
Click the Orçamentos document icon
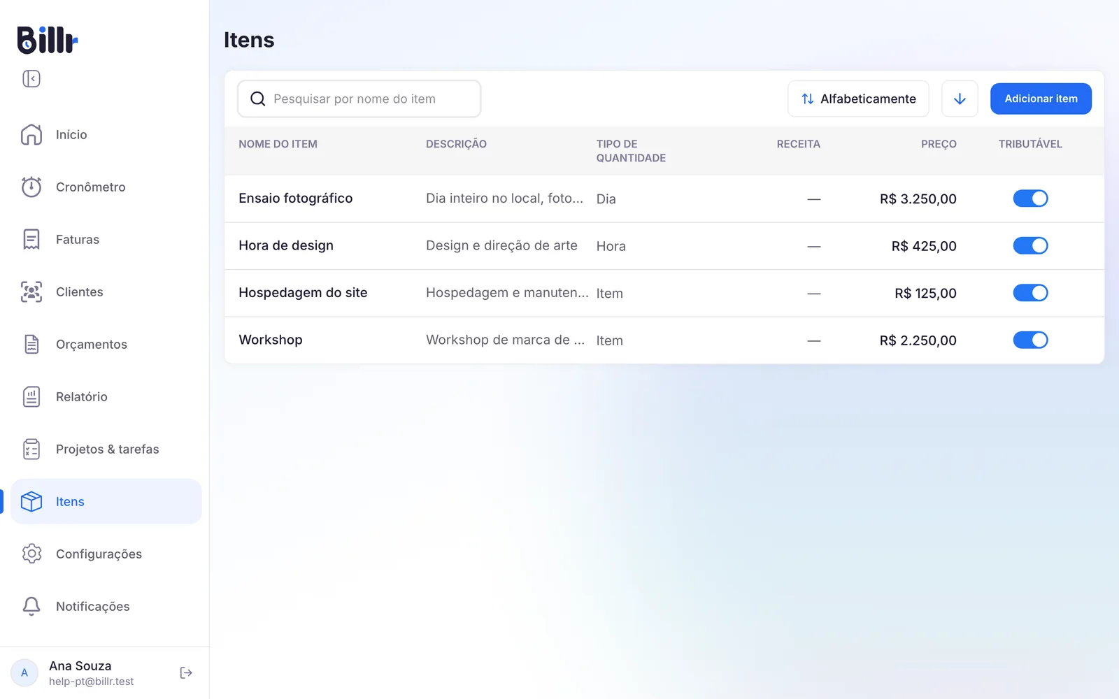[31, 344]
